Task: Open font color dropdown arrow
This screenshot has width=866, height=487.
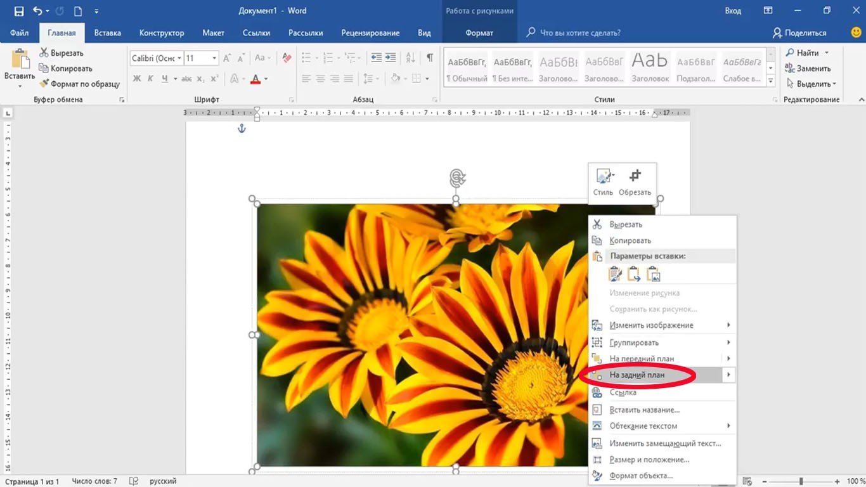Action: 266,79
